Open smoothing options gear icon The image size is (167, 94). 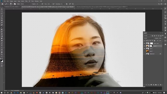[67, 4]
